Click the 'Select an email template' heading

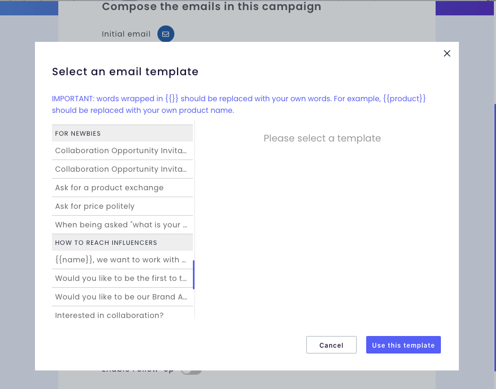125,72
